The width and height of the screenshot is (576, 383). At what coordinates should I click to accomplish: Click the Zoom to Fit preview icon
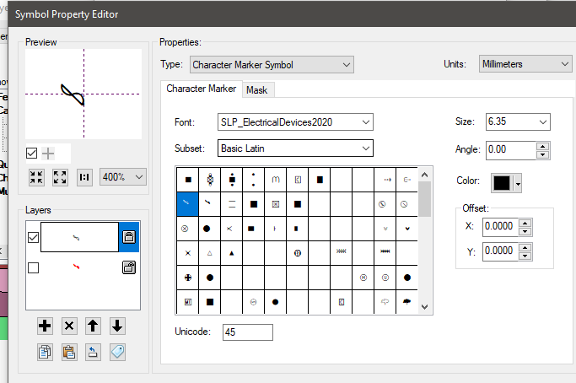(37, 177)
